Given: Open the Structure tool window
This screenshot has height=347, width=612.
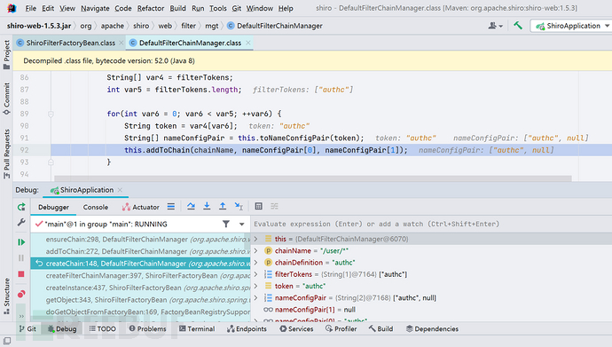Looking at the screenshot, I should coord(6,296).
